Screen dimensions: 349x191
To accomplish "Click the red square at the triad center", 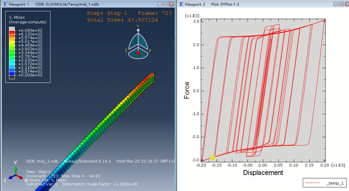I will (138, 53).
